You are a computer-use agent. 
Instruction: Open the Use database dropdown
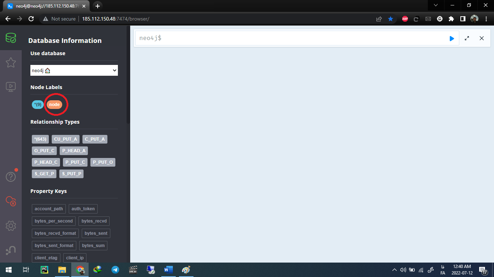(x=74, y=70)
